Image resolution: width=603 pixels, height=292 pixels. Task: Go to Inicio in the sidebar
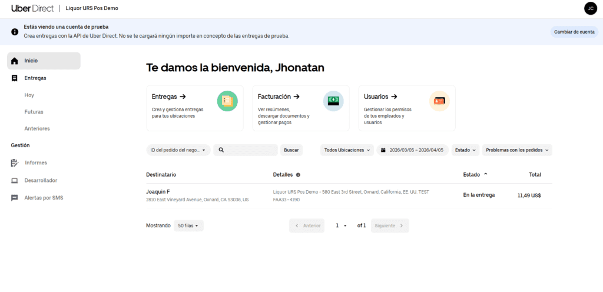[x=44, y=61]
